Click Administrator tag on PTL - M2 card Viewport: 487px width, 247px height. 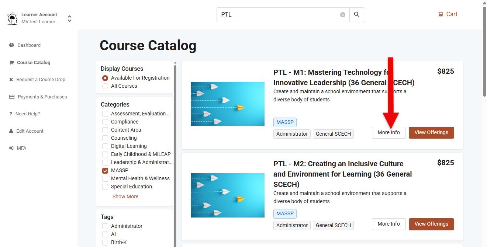(x=292, y=225)
